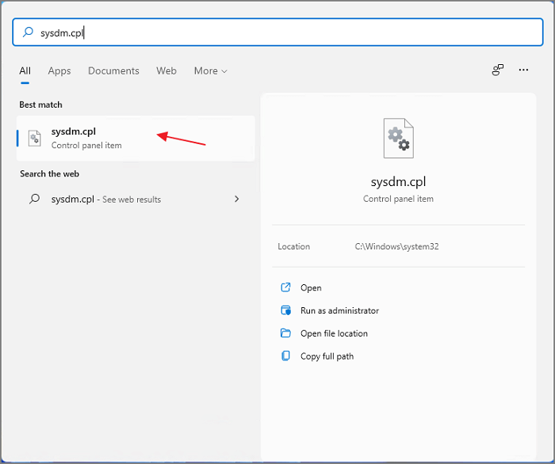Click the magnifier icon in the search box
Screen dimensions: 555x464
click(x=29, y=33)
